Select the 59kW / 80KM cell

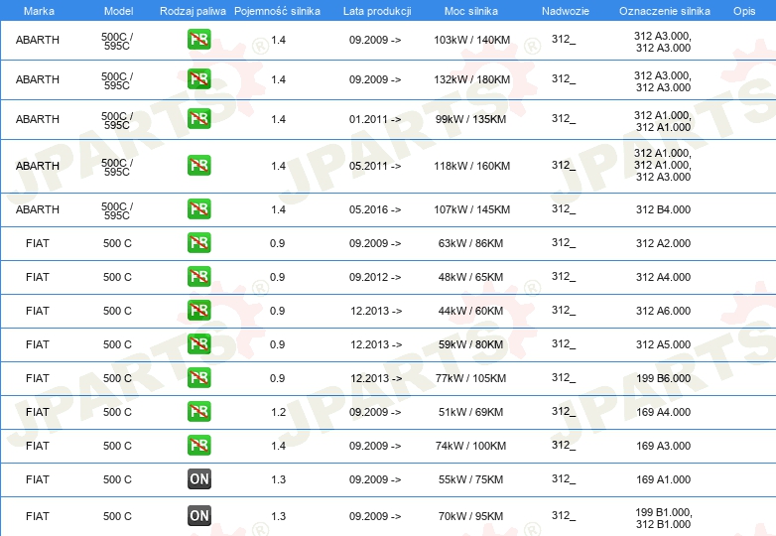click(470, 344)
